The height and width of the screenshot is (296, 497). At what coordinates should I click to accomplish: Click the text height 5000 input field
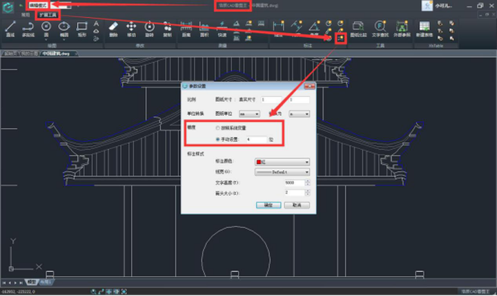(x=295, y=183)
